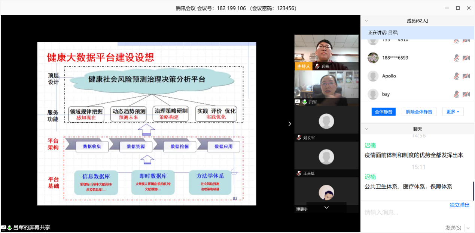Collapse the 成员(62人) members panel
Viewport: 475px width, 233px height.
(x=366, y=21)
